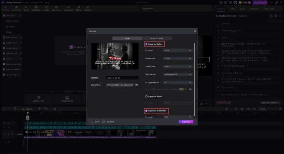Open the Avatar AI tool
Screen dimensions: 284x154
click(16, 9)
